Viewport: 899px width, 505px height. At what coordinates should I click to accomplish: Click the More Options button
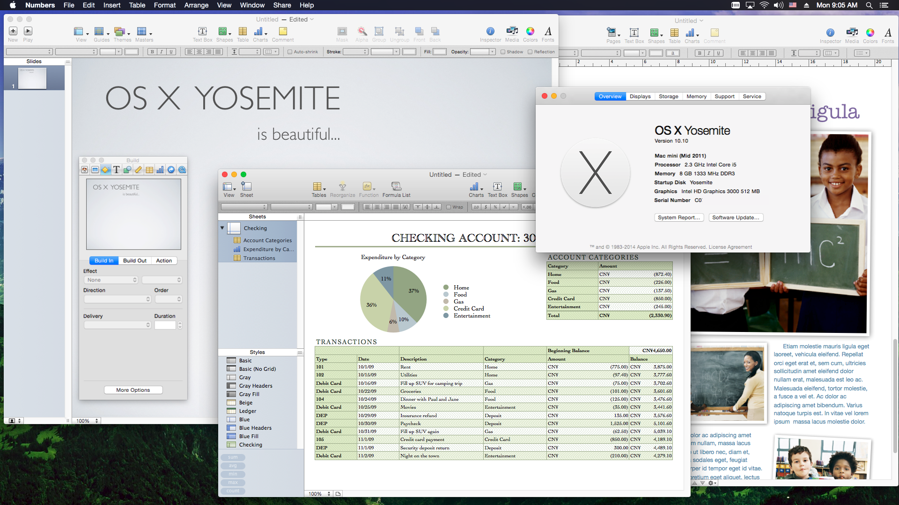[133, 390]
